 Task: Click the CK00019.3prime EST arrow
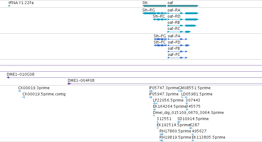tap(19, 91)
